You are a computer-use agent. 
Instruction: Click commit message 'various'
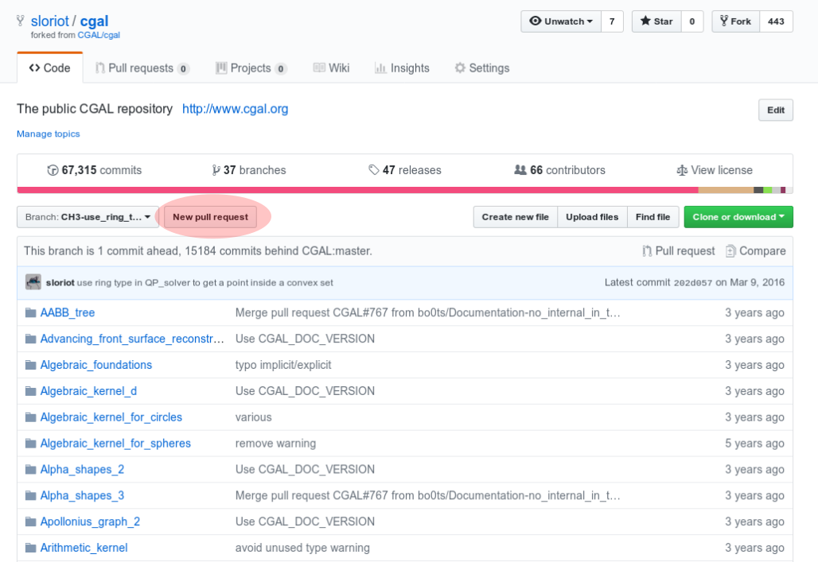254,417
